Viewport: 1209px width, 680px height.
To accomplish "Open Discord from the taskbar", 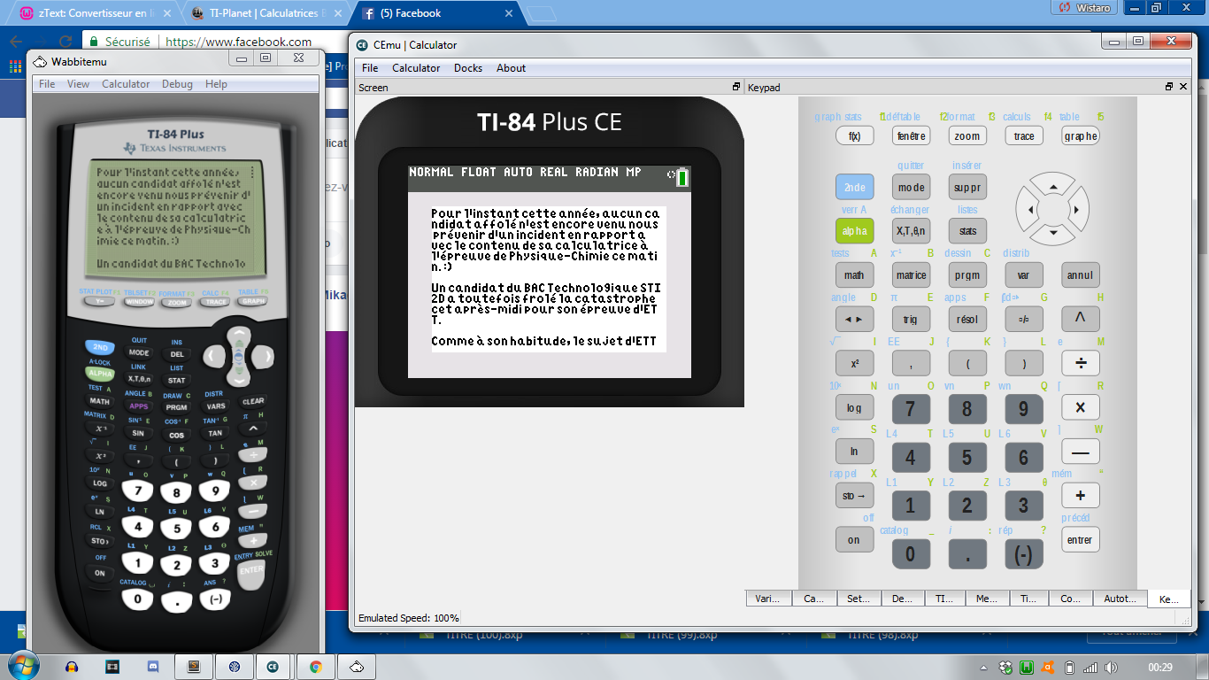I will pos(153,666).
